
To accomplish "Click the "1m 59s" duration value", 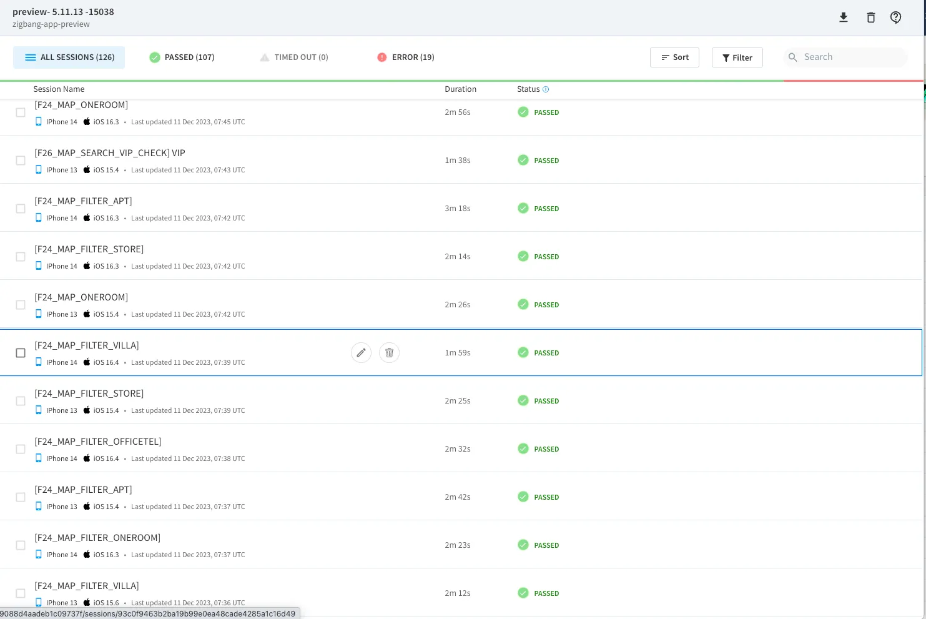I will pos(458,353).
